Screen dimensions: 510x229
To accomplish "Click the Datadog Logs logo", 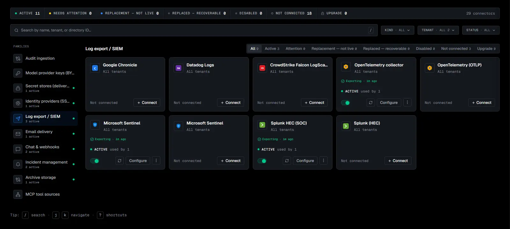I will pos(178,68).
